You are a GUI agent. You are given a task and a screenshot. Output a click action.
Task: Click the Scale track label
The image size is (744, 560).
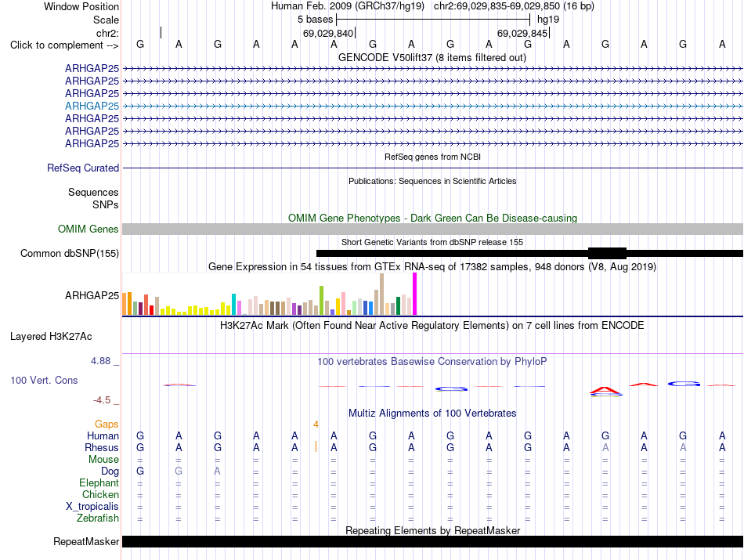[106, 20]
